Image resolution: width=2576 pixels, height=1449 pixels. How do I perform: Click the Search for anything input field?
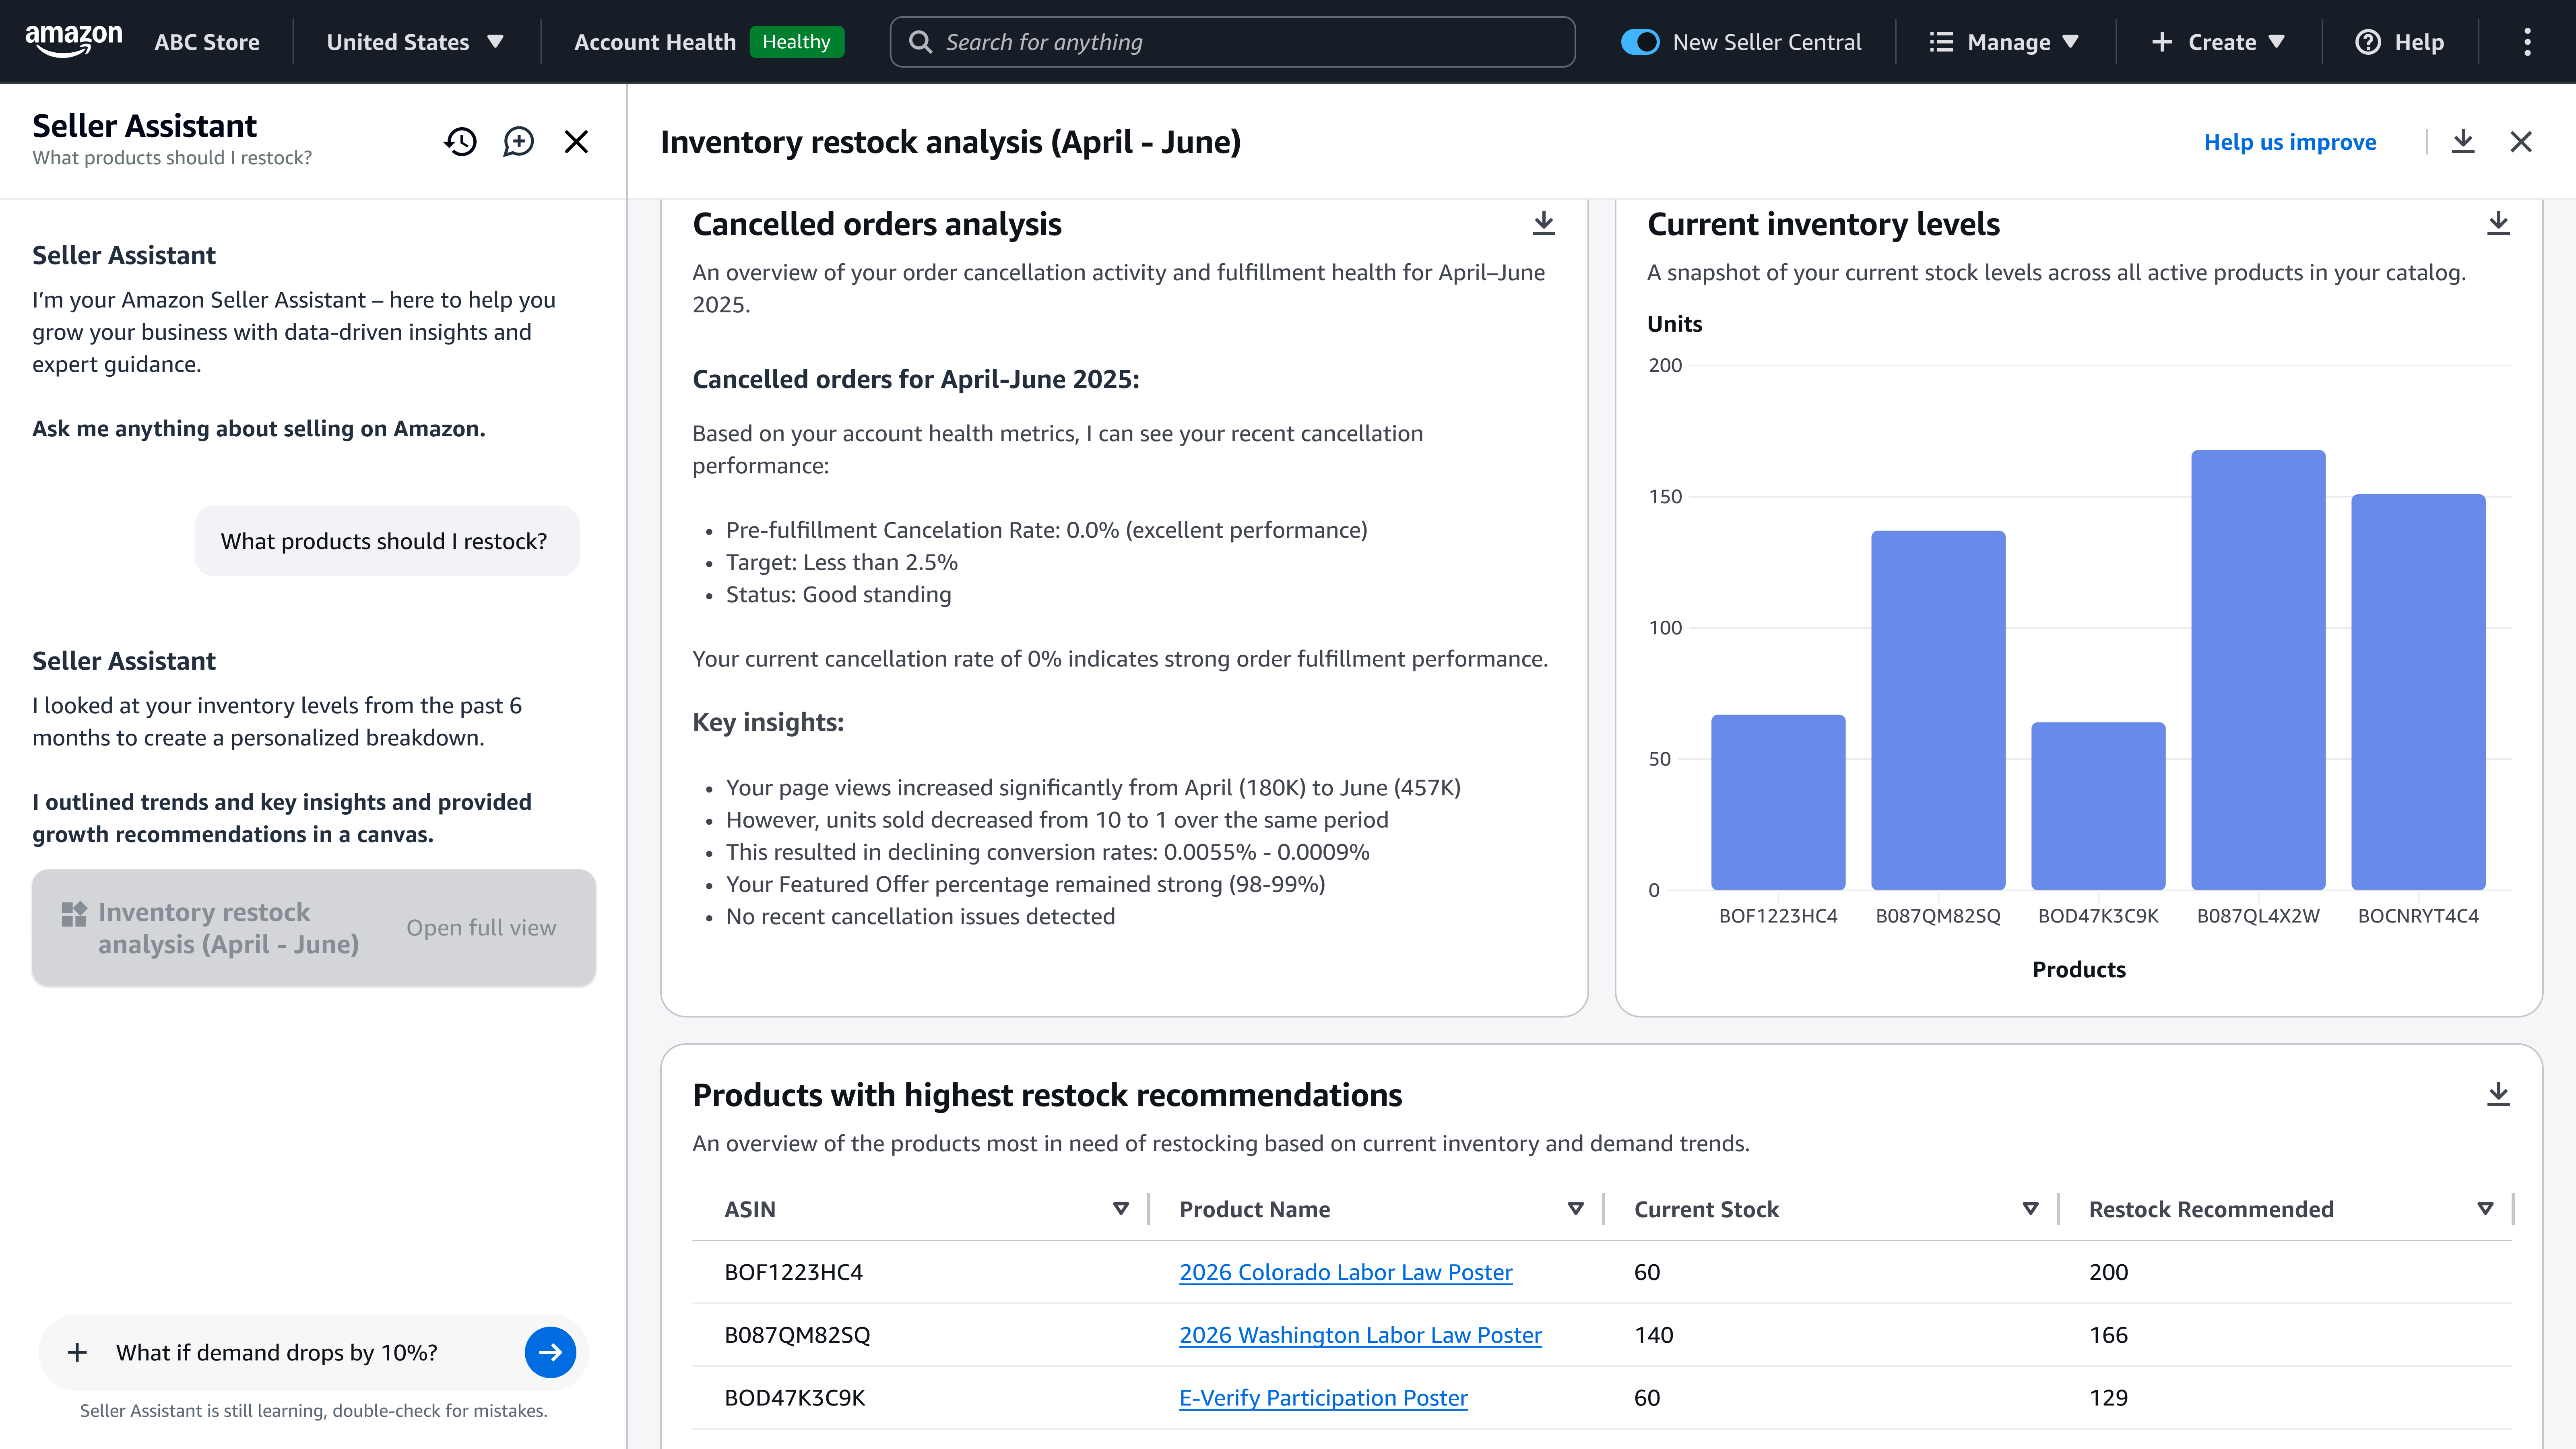click(1150, 41)
